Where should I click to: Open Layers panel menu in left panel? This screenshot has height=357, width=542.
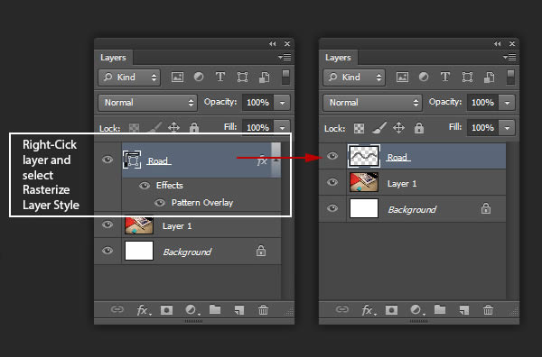click(285, 58)
